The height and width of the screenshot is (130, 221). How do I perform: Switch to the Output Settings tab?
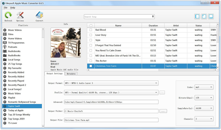pos(54,73)
